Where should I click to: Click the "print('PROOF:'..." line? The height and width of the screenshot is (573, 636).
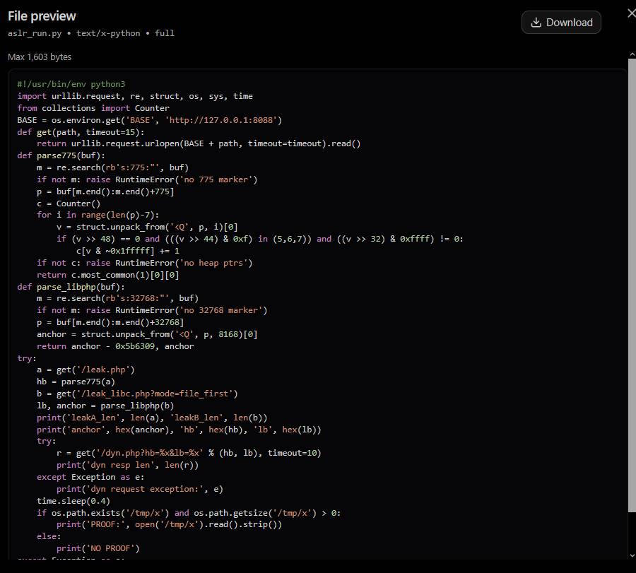pyautogui.click(x=169, y=524)
